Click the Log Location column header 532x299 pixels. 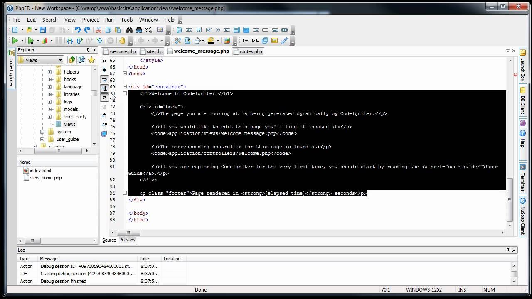(174, 259)
